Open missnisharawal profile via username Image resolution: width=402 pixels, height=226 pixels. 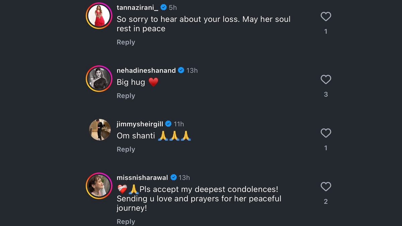coord(142,177)
